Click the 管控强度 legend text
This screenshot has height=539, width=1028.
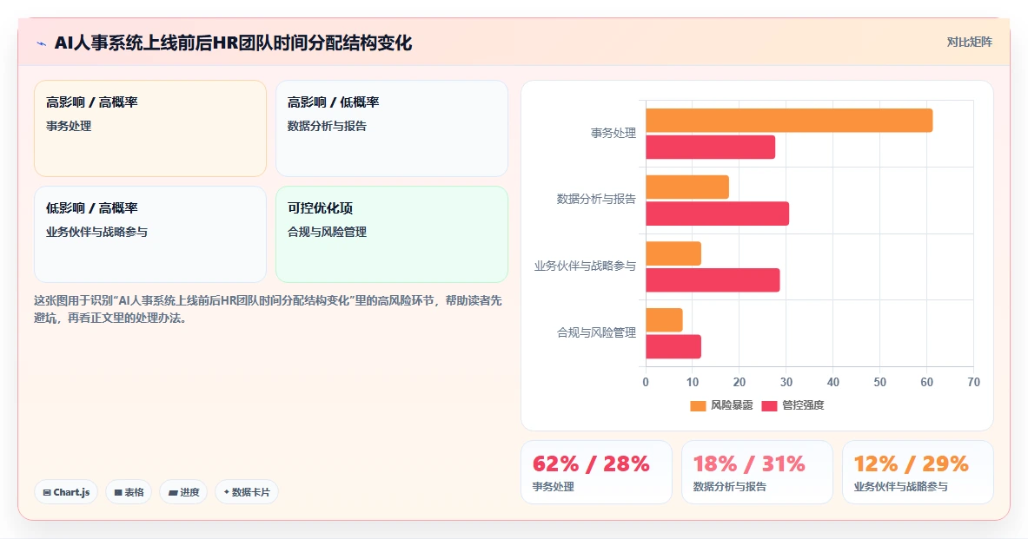click(x=803, y=405)
